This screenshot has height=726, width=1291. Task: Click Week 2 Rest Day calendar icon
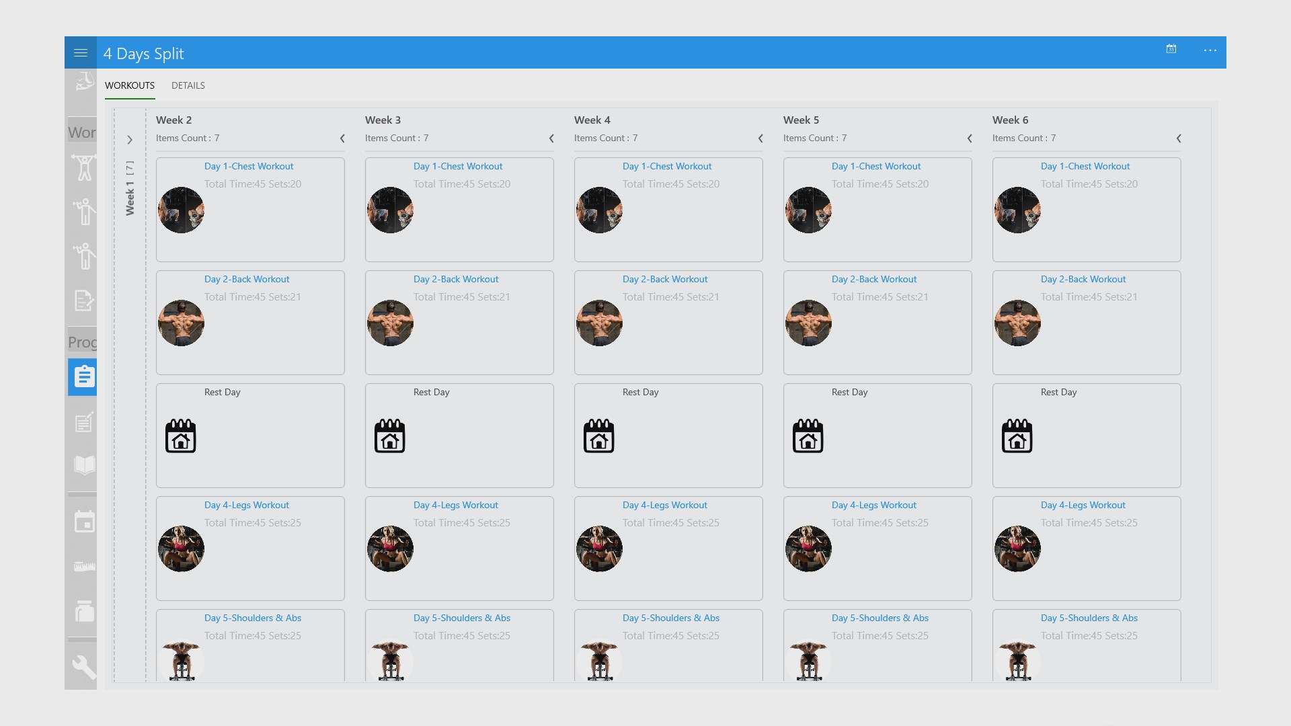[x=181, y=436]
